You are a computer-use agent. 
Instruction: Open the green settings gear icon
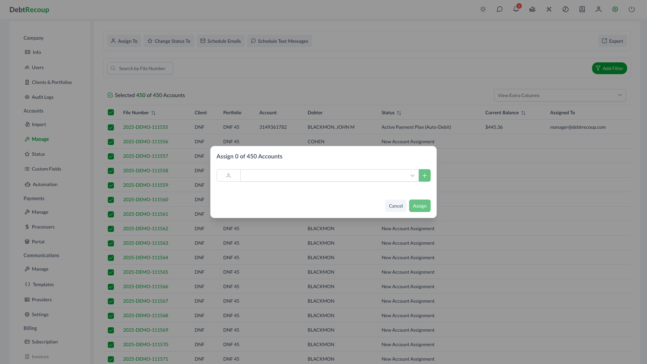pyautogui.click(x=615, y=9)
